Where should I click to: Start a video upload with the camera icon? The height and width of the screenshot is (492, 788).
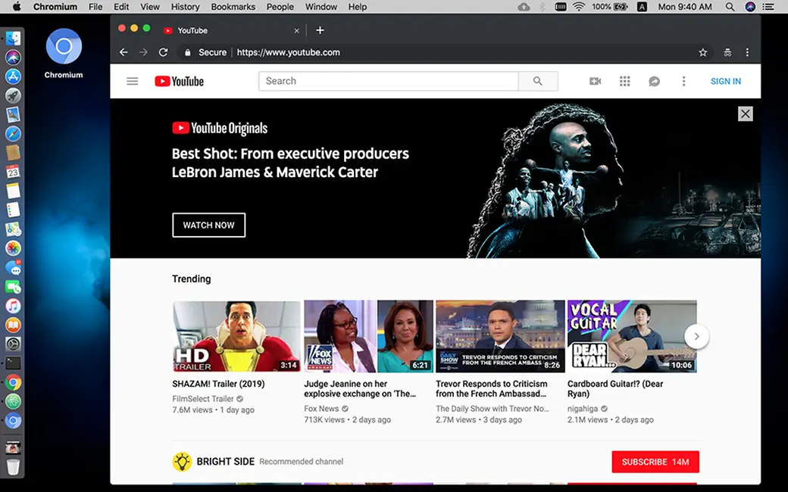pyautogui.click(x=596, y=81)
